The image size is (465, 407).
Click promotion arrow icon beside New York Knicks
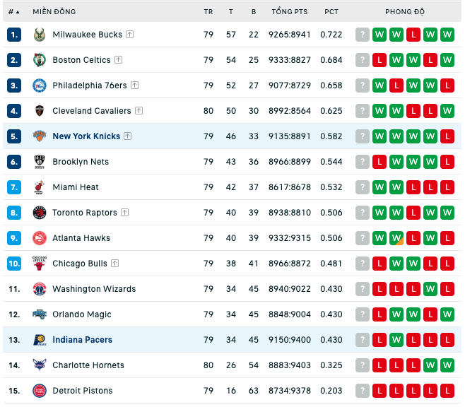click(127, 136)
